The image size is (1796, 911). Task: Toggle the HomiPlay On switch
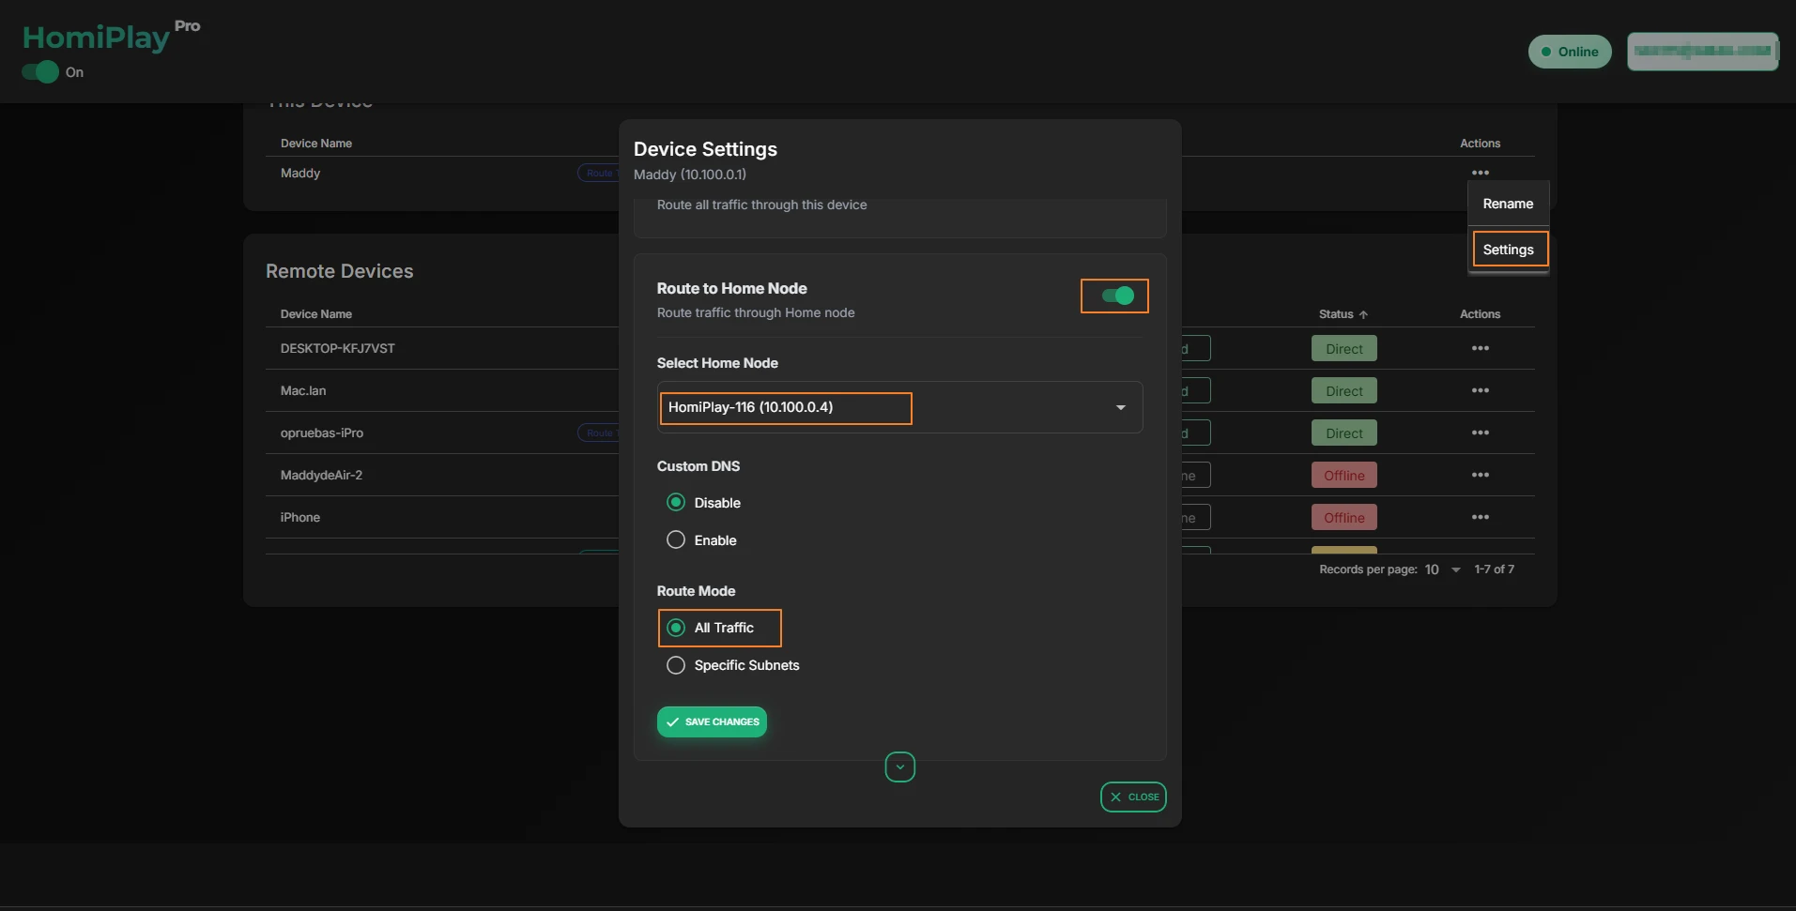[40, 72]
